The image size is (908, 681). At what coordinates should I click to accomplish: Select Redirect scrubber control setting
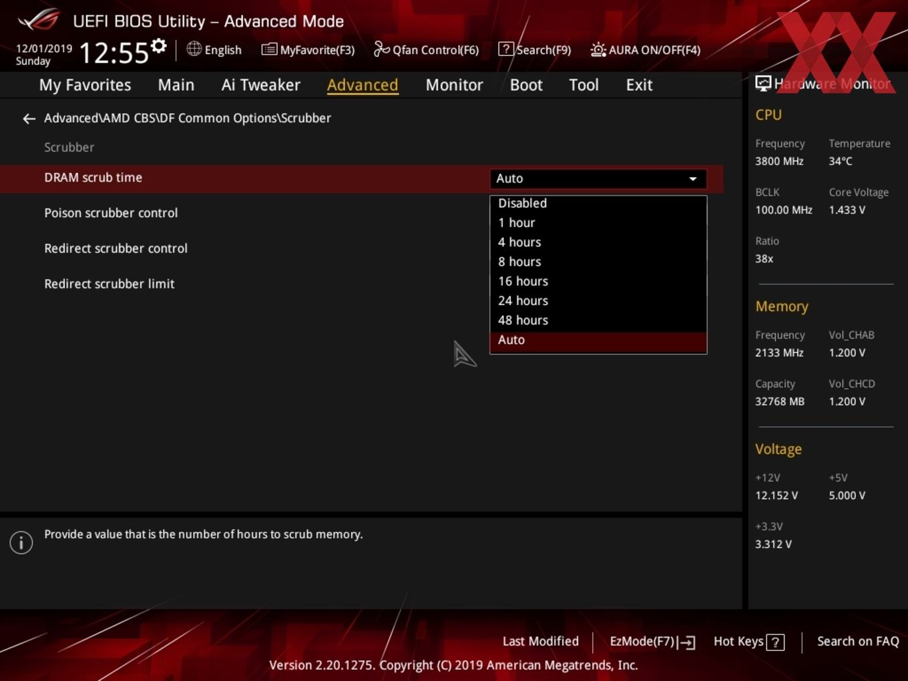[116, 248]
